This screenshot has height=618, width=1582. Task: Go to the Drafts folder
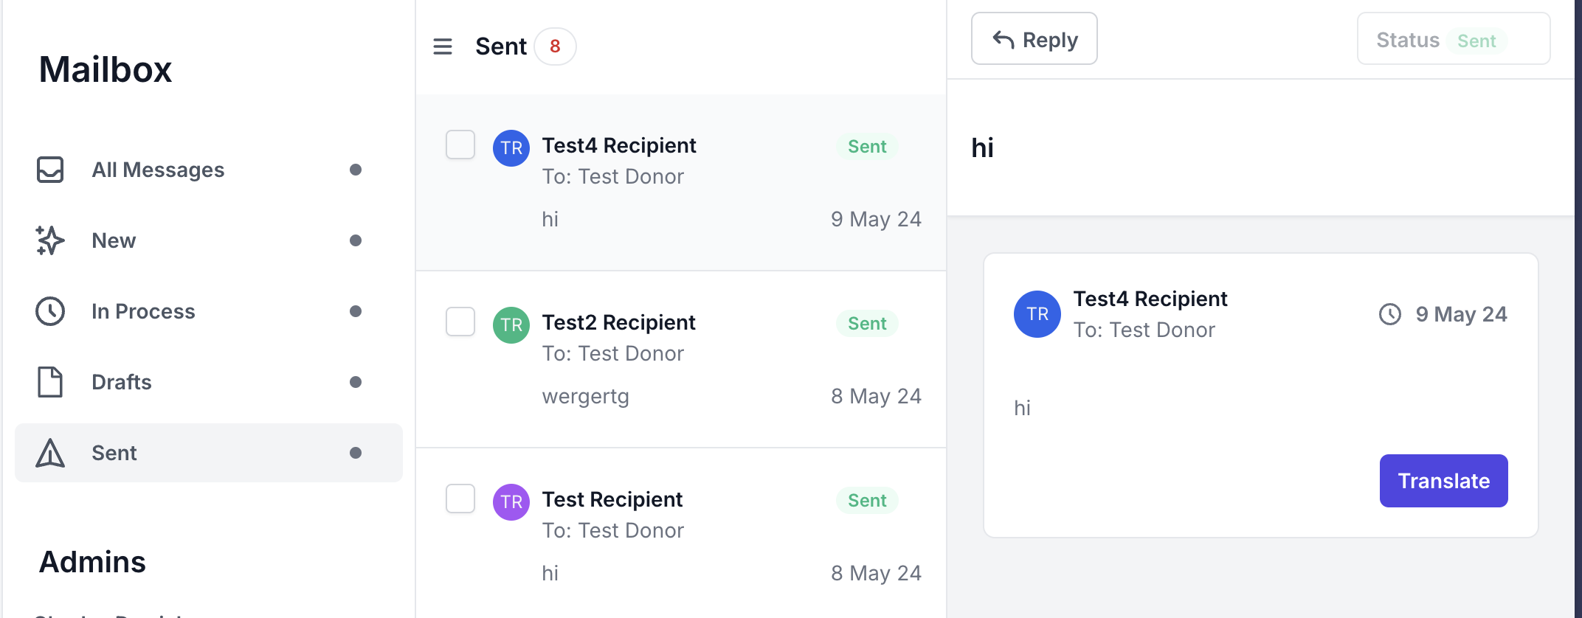coord(122,382)
